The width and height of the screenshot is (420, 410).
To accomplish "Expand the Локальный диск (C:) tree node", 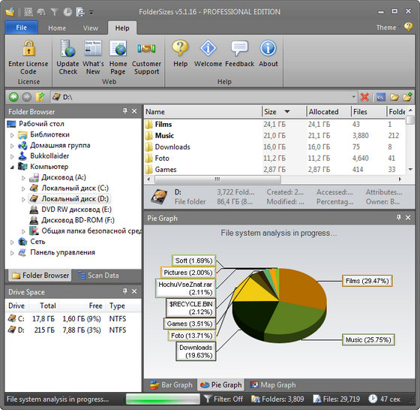I will click(x=23, y=188).
